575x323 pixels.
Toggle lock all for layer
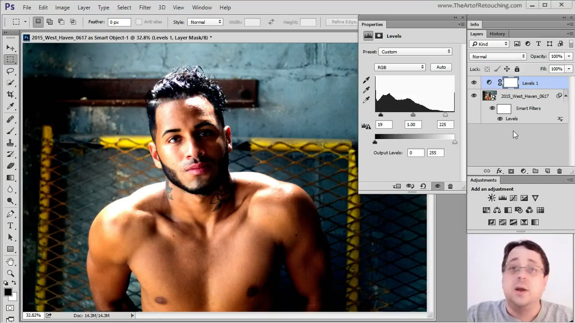517,69
